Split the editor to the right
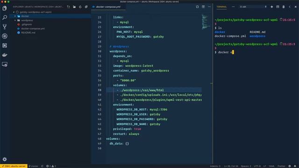 [x=203, y=7]
